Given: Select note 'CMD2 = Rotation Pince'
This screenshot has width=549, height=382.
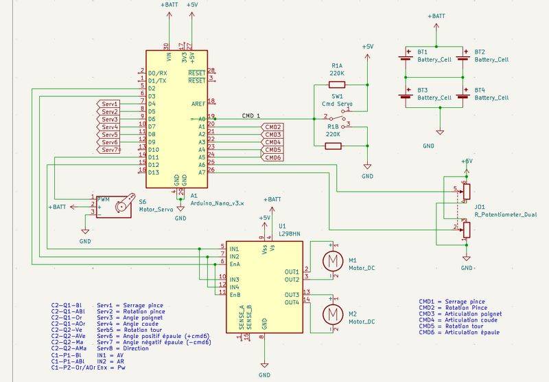Looking at the screenshot, I should tap(453, 308).
